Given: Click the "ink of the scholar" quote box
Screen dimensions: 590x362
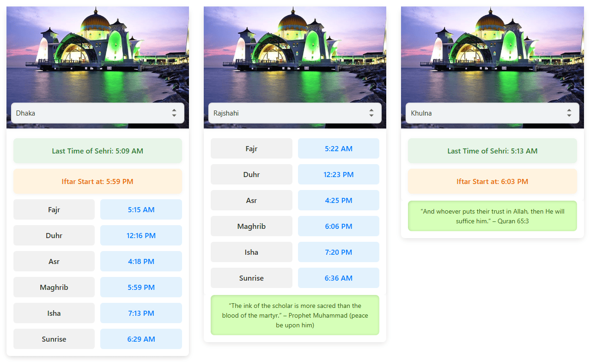Looking at the screenshot, I should [x=295, y=315].
